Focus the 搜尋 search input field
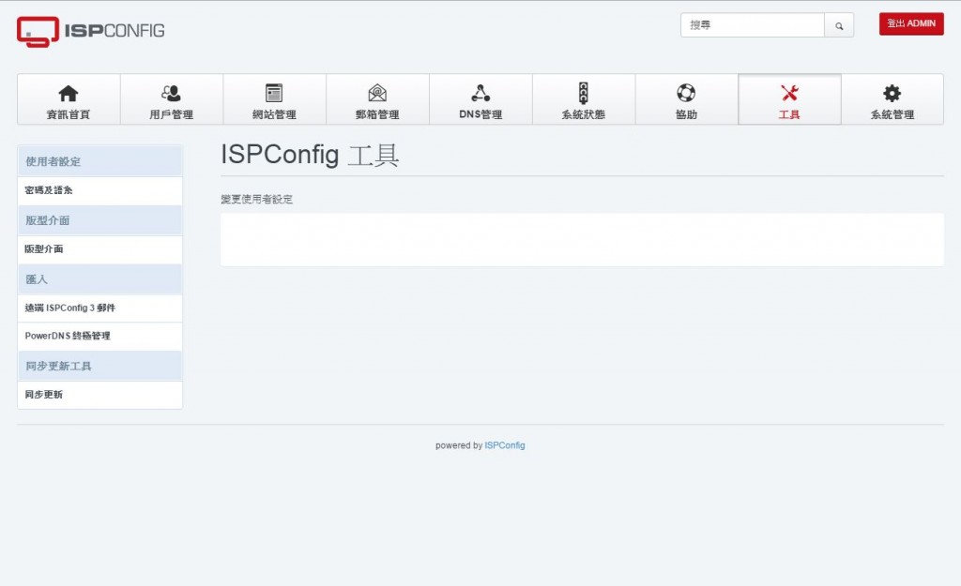The width and height of the screenshot is (961, 586). pyautogui.click(x=752, y=25)
